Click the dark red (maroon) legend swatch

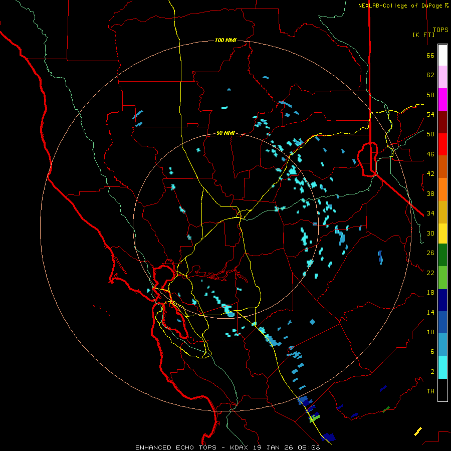pyautogui.click(x=442, y=122)
